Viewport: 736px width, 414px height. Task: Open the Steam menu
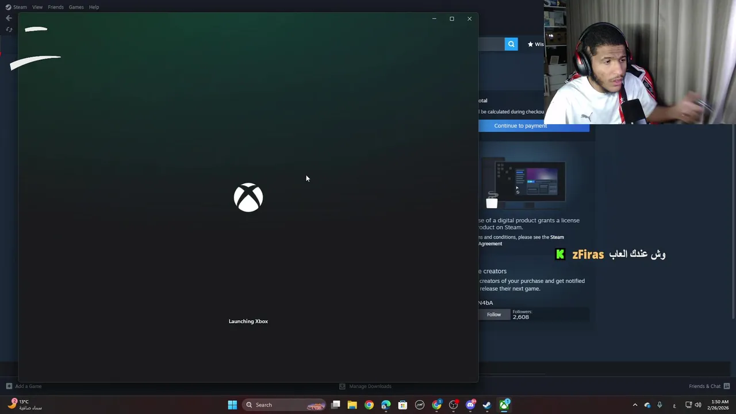pyautogui.click(x=20, y=7)
